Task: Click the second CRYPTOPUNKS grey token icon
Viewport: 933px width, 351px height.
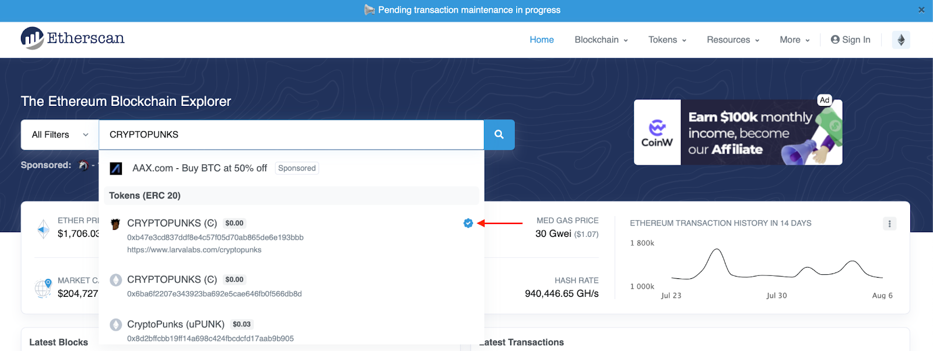Action: pyautogui.click(x=116, y=280)
